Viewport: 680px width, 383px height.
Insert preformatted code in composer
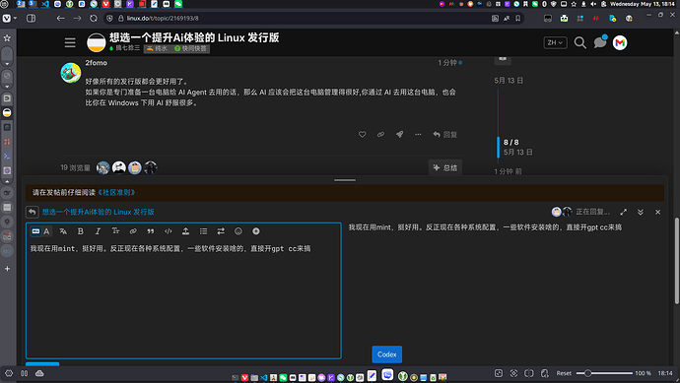pos(169,231)
